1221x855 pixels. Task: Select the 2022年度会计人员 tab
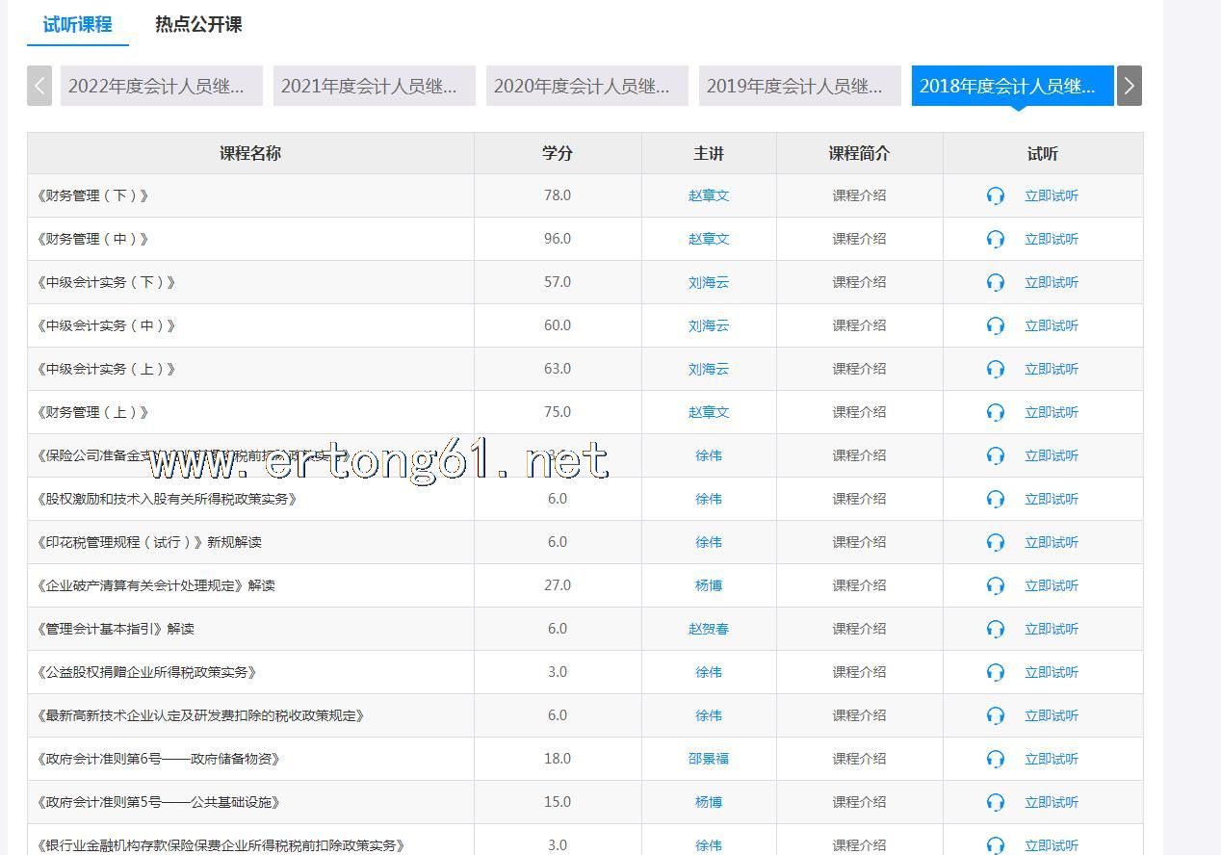pyautogui.click(x=161, y=86)
